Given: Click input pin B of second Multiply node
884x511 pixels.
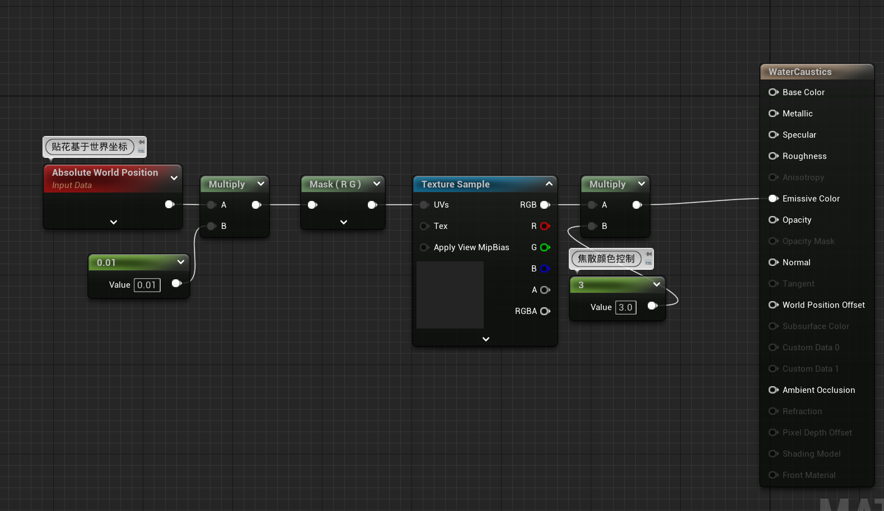Looking at the screenshot, I should 592,226.
